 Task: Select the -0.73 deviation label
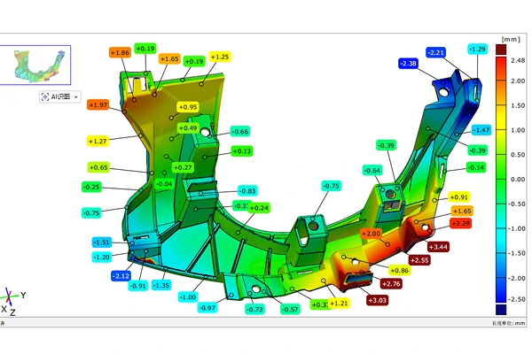(x=254, y=309)
